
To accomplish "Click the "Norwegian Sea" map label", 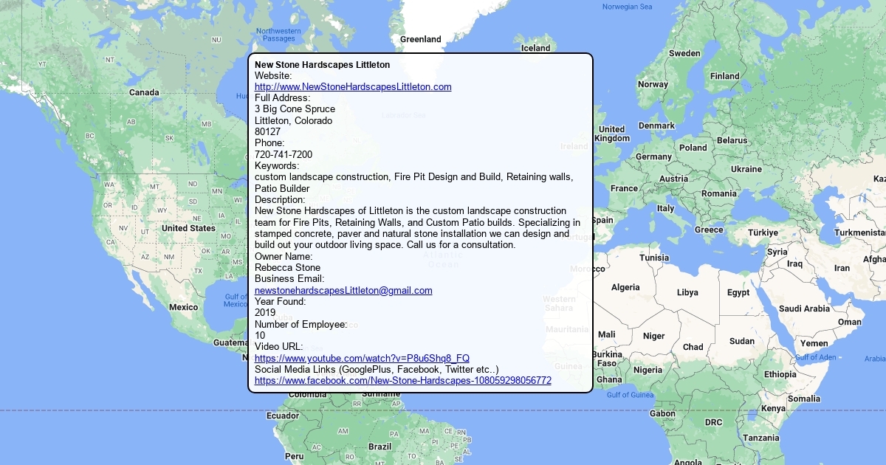I will 627,7.
